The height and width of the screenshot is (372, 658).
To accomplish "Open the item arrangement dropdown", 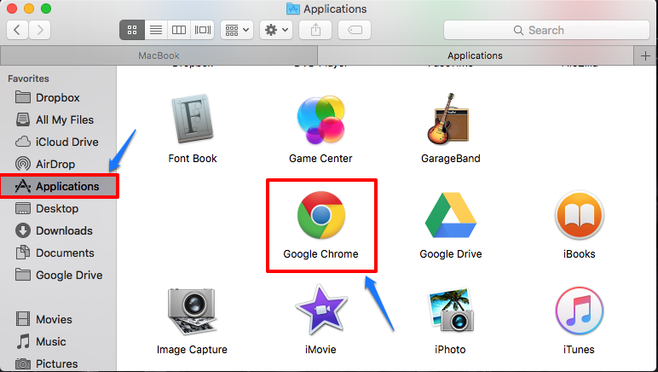I will [237, 30].
